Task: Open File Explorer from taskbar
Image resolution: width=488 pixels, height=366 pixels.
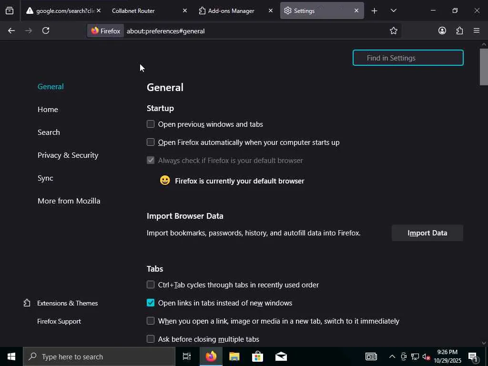Action: (x=234, y=356)
